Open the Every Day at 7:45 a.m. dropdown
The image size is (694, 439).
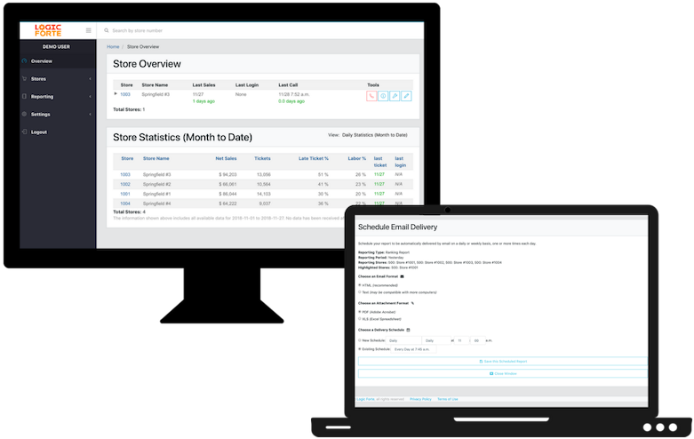tap(414, 349)
